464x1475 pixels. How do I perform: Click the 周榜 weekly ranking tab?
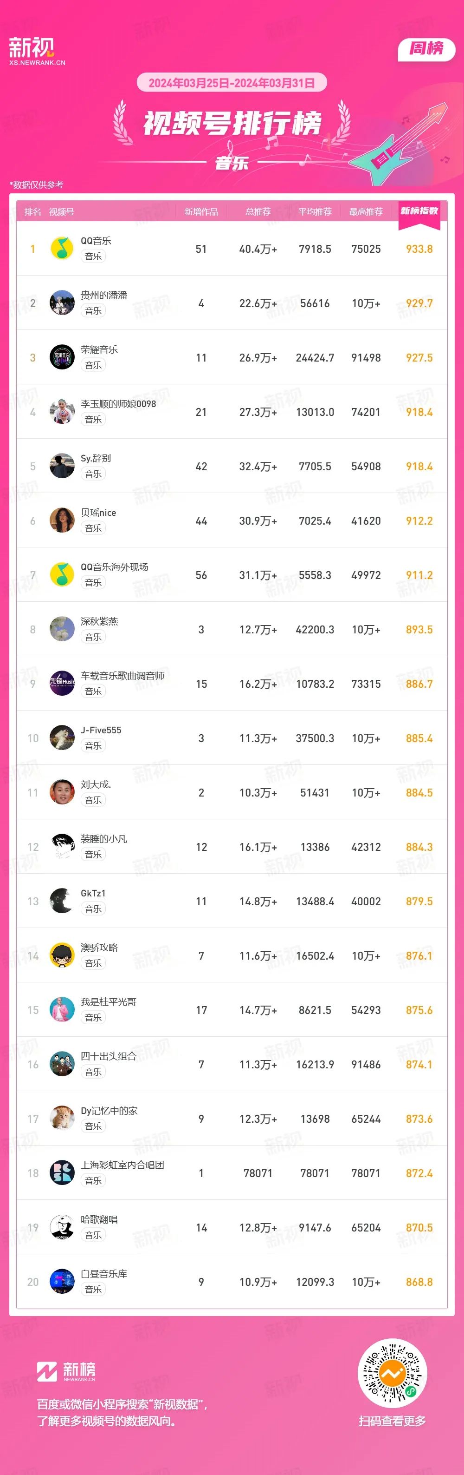(x=426, y=49)
